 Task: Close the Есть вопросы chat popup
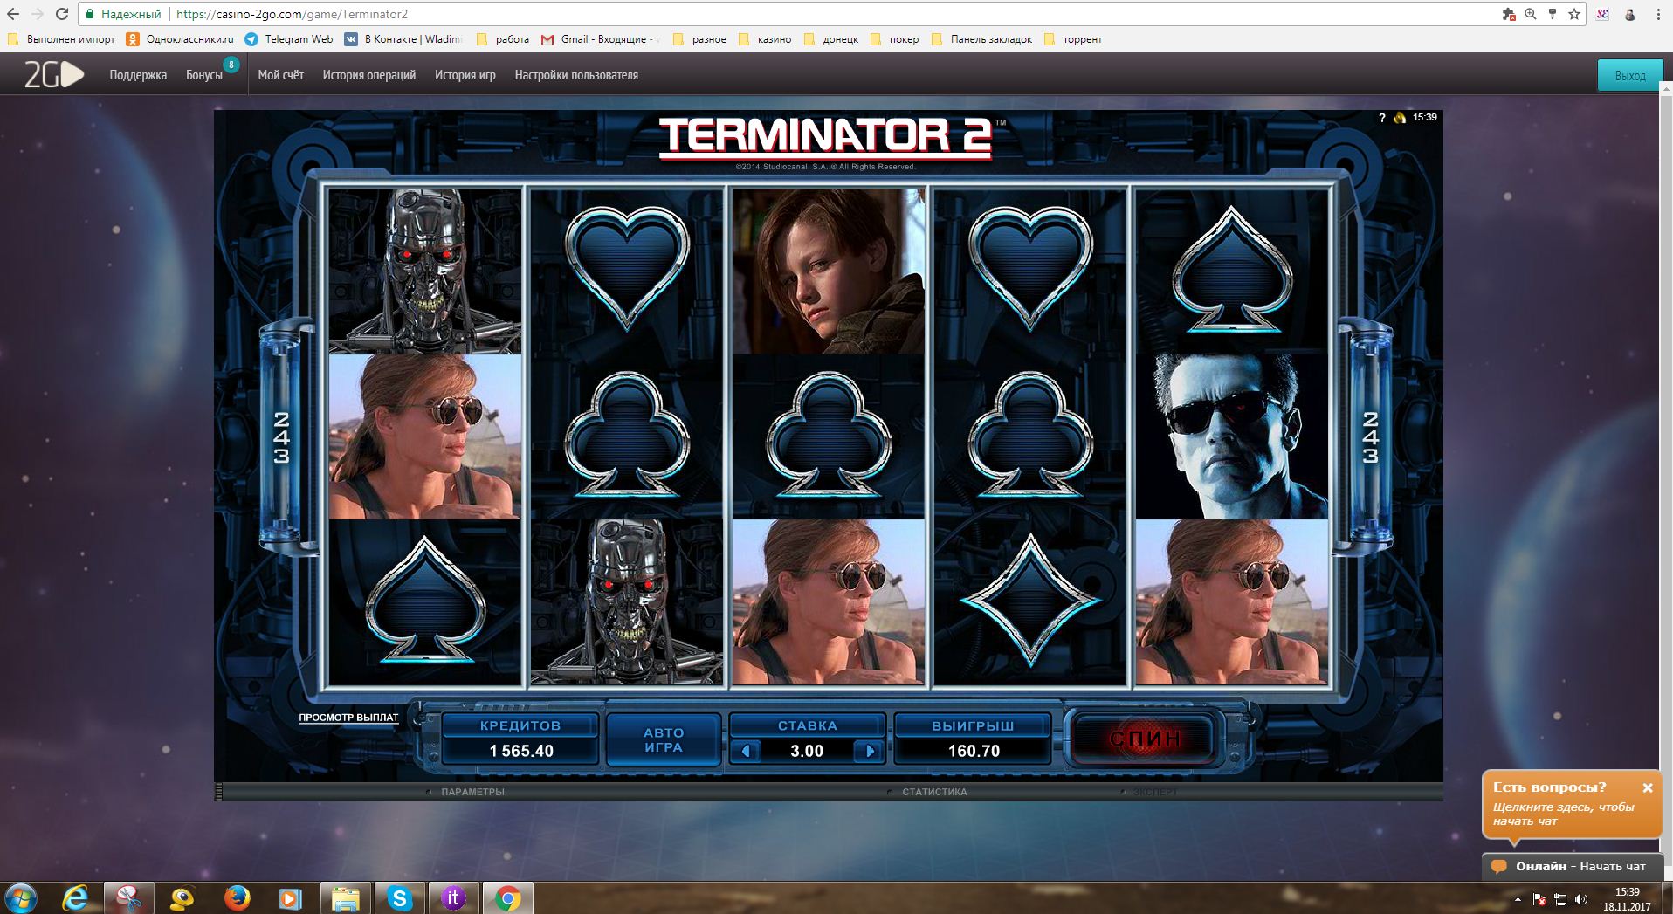pyautogui.click(x=1648, y=787)
